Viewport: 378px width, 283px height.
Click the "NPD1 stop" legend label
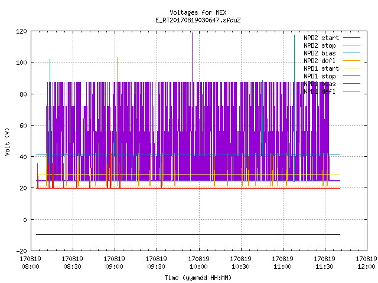coord(320,76)
